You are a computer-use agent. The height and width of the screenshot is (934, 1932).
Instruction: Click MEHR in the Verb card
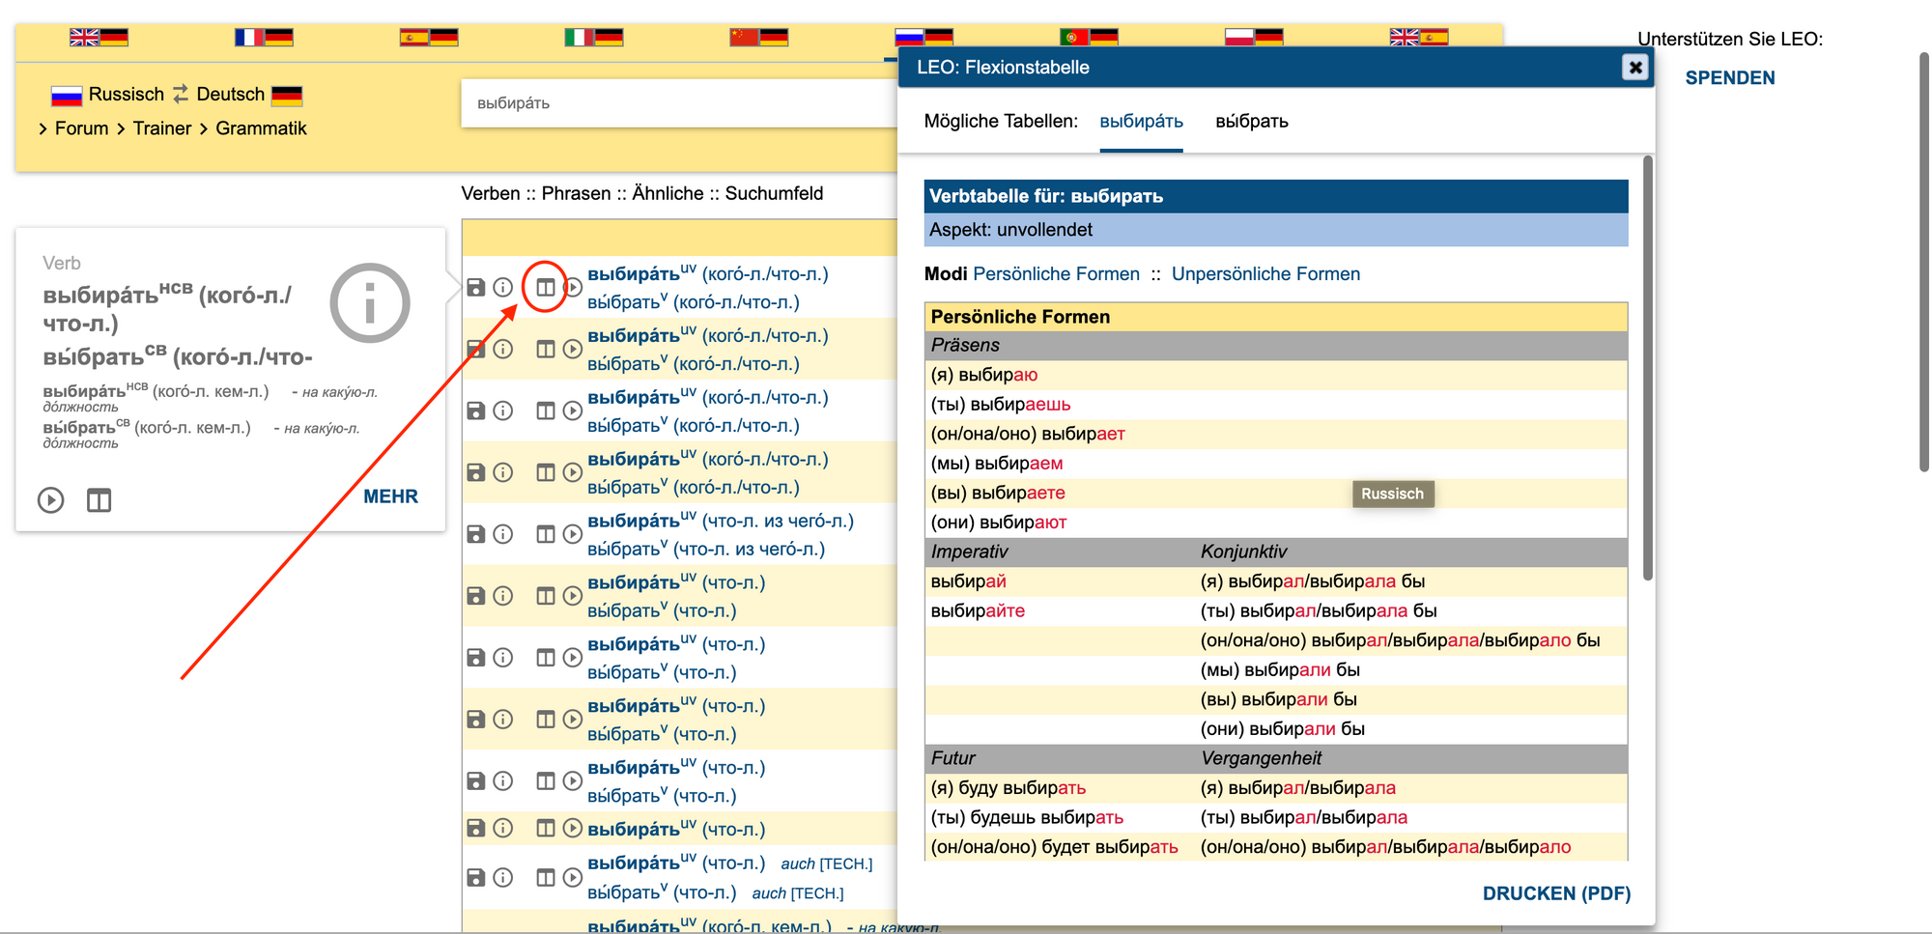[x=390, y=496]
